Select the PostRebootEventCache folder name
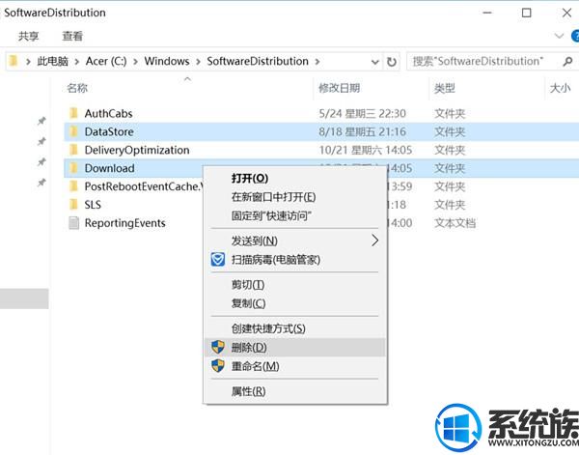579x455 pixels. tap(144, 186)
